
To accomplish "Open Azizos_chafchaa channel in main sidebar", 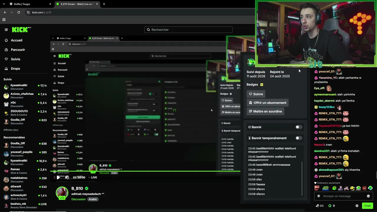I will (x=25, y=95).
